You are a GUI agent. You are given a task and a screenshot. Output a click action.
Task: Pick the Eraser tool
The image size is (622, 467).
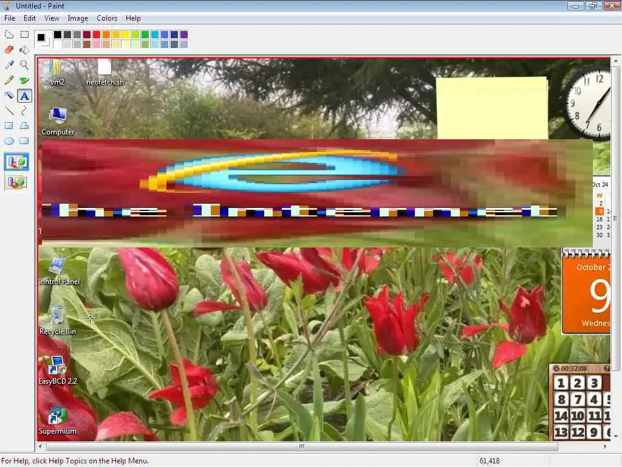[9, 50]
